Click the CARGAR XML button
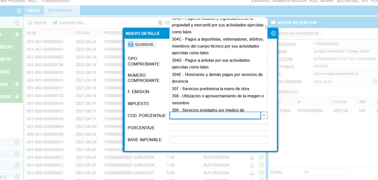Viewport: 378px width, 180px height. pos(69,23)
